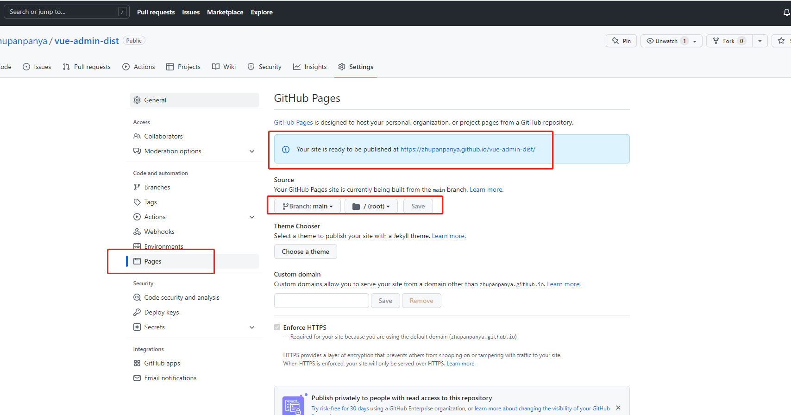Click the Public visibility badge
This screenshot has width=791, height=415.
pos(134,41)
